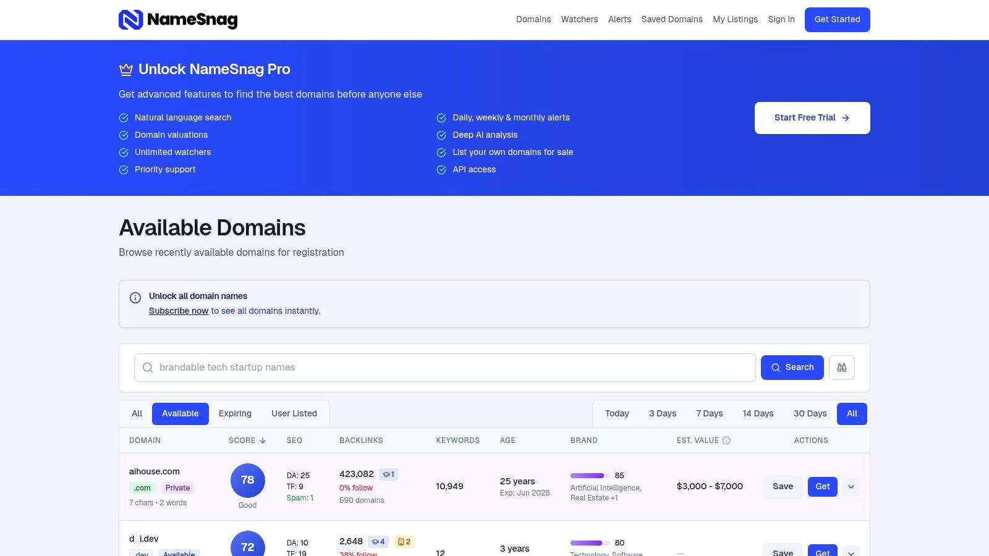
Task: Click the brand score bar showing 85
Action: click(x=590, y=476)
